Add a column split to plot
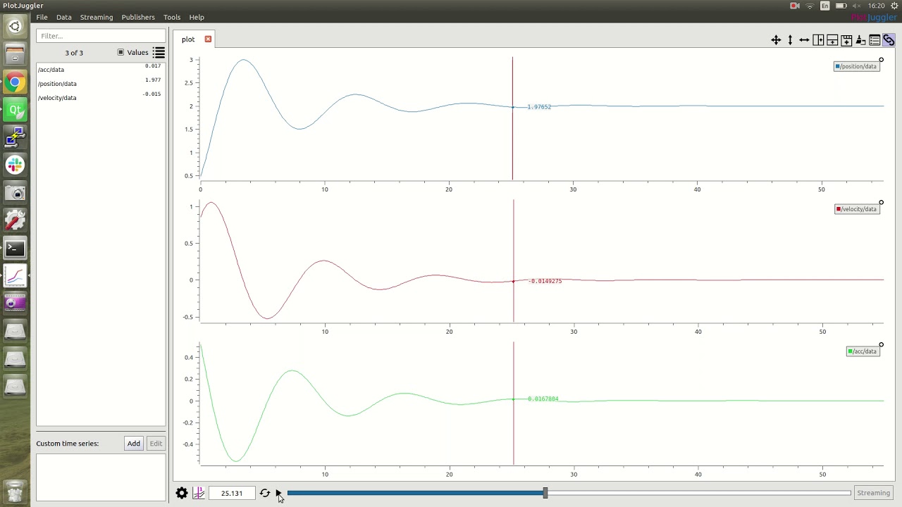This screenshot has height=507, width=902. click(x=818, y=40)
